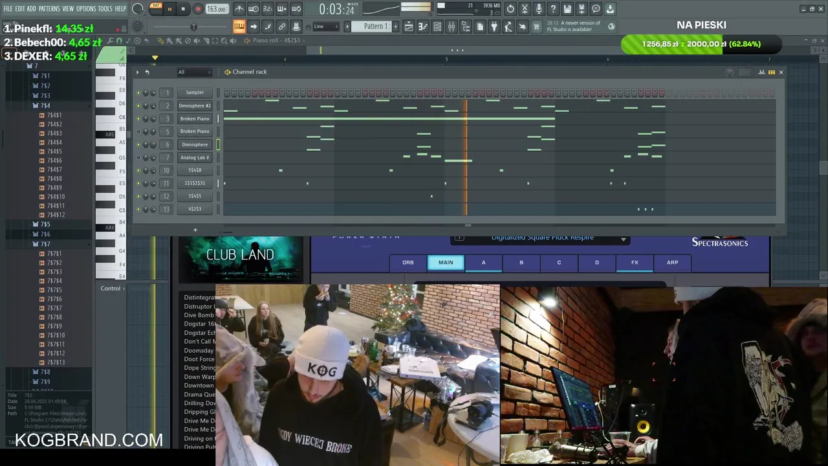Switch to the FX tab in Omnisphere
This screenshot has width=828, height=466.
point(635,262)
